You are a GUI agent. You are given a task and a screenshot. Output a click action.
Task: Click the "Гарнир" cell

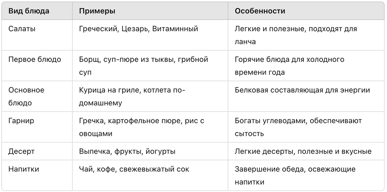coord(37,127)
